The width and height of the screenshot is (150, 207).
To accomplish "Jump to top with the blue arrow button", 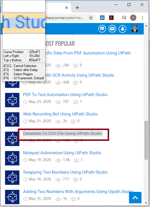I will pyautogui.click(x=135, y=198).
